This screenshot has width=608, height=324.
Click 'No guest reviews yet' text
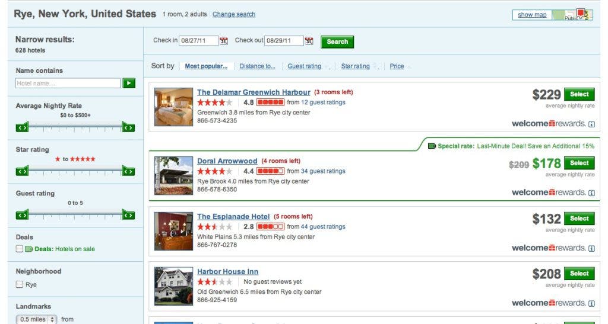273,282
